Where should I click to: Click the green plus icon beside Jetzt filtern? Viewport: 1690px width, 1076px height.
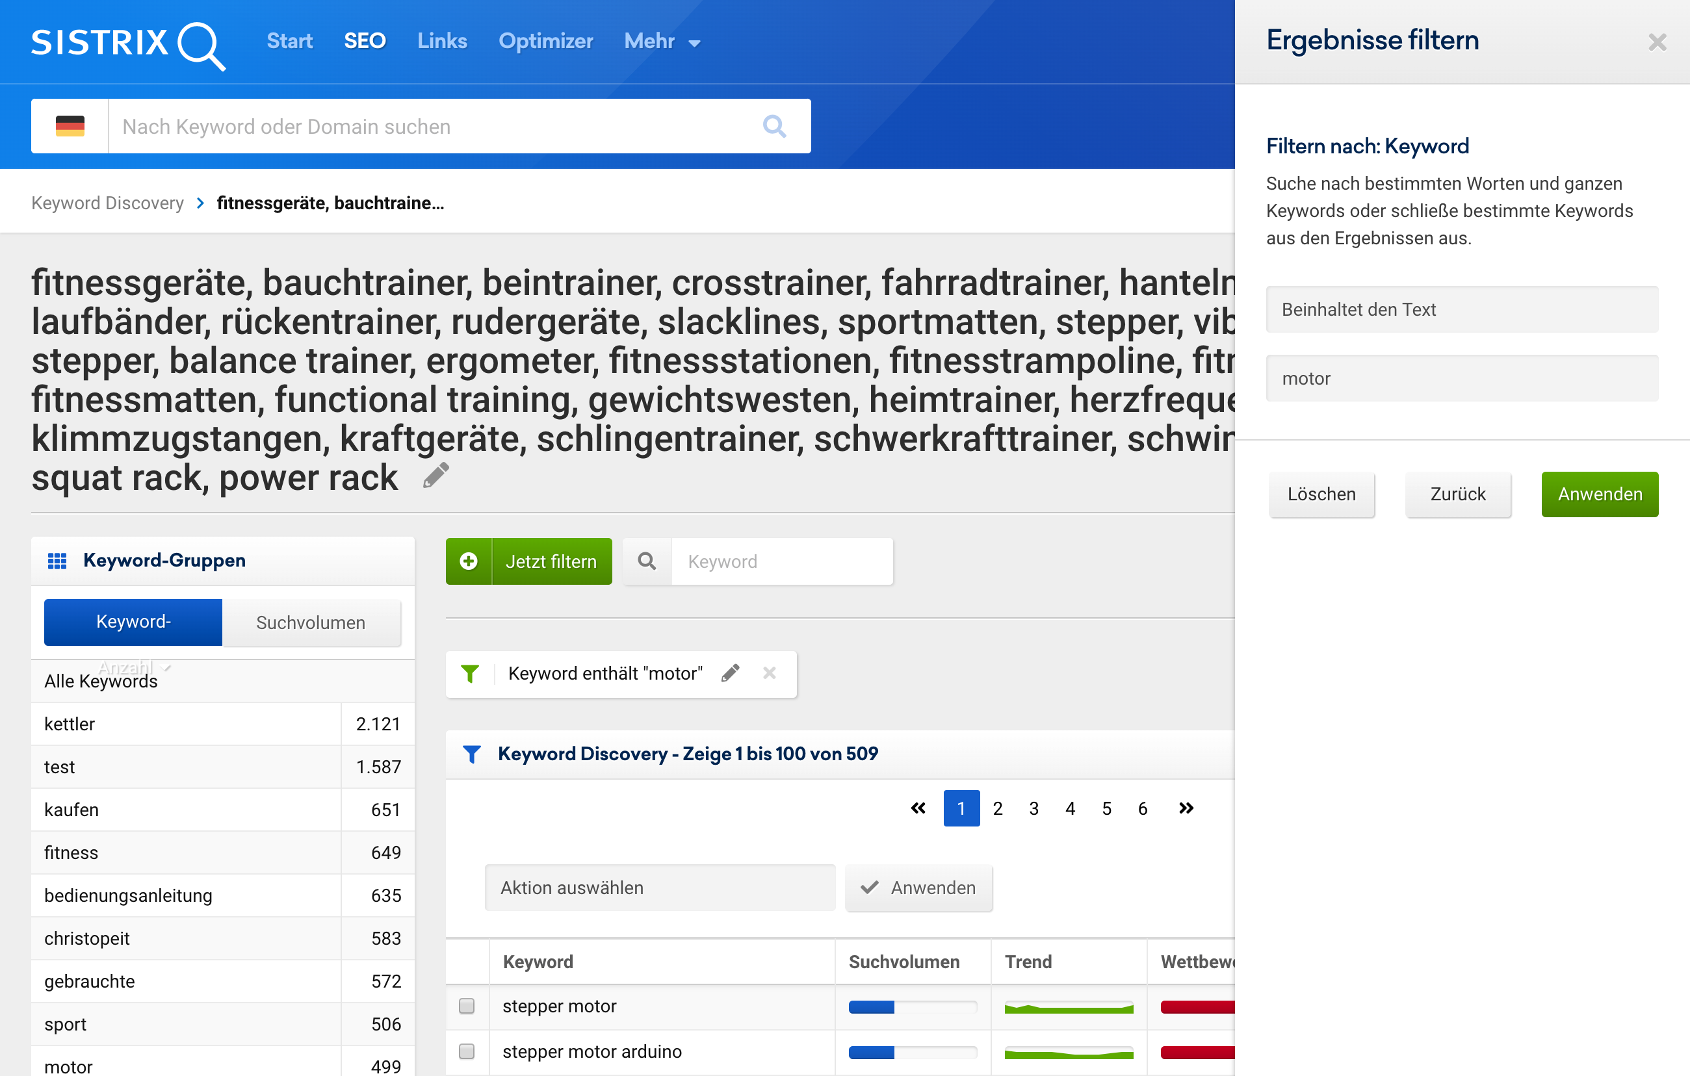coord(469,561)
